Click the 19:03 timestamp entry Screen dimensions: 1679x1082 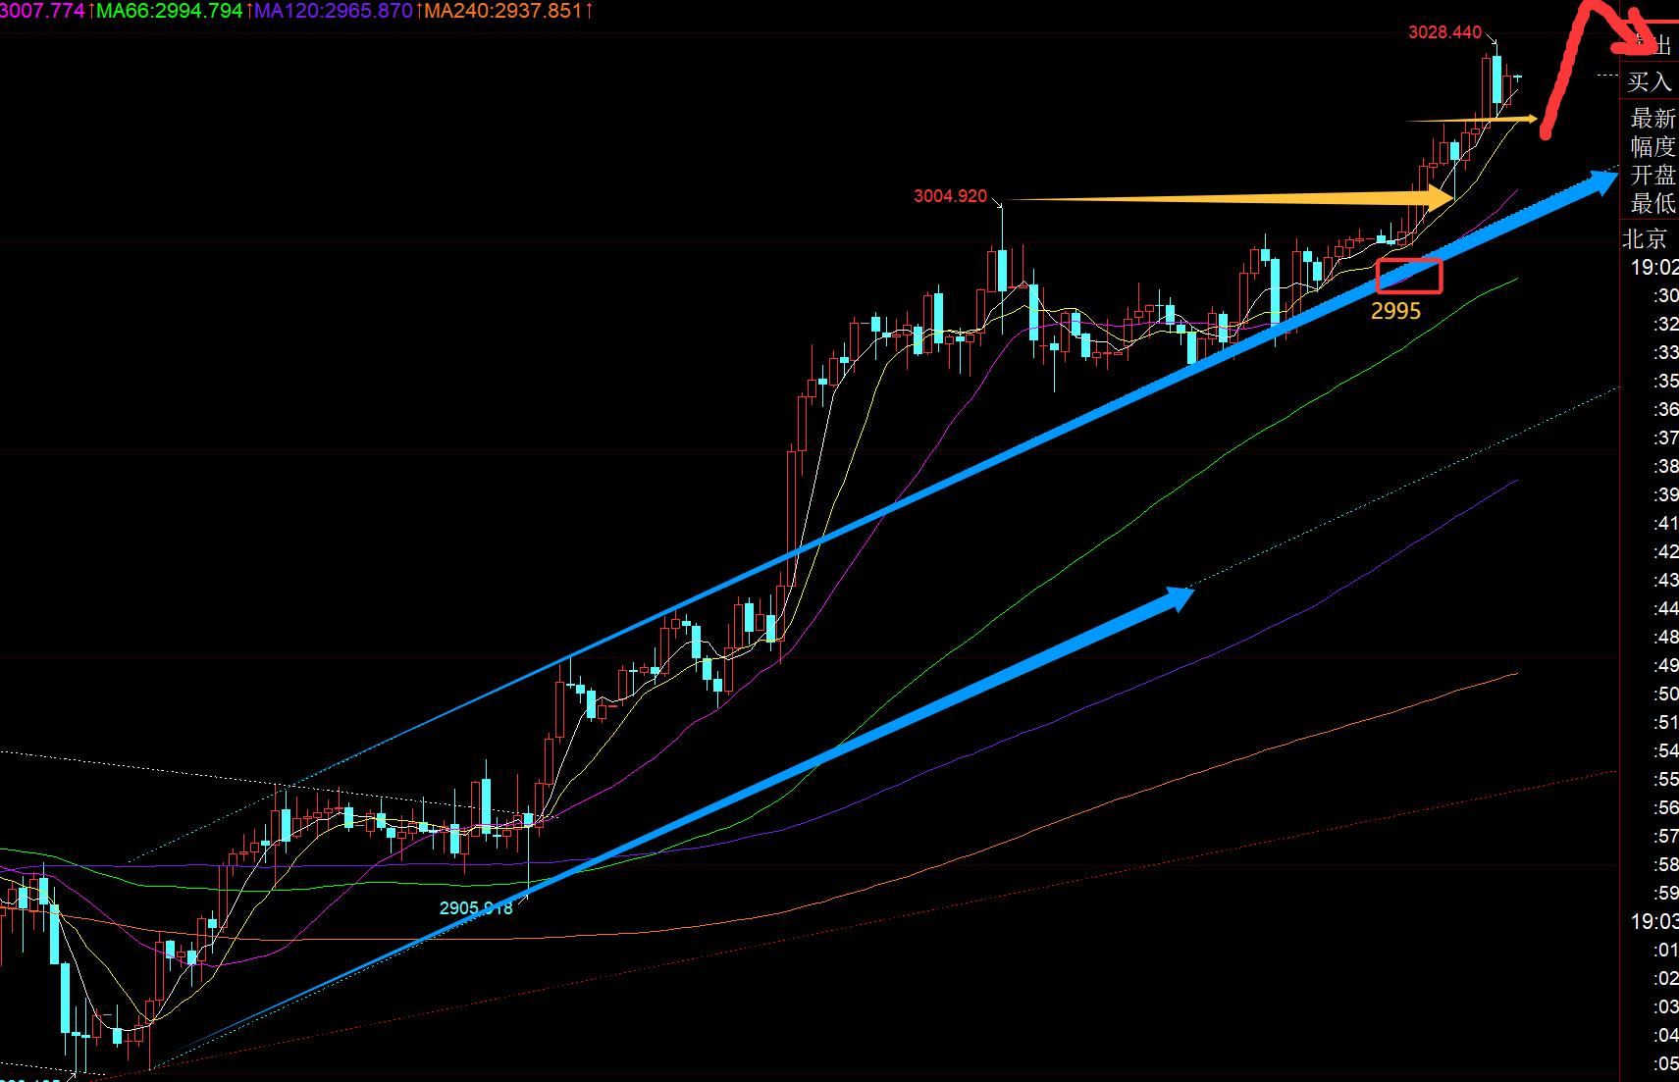tap(1653, 921)
